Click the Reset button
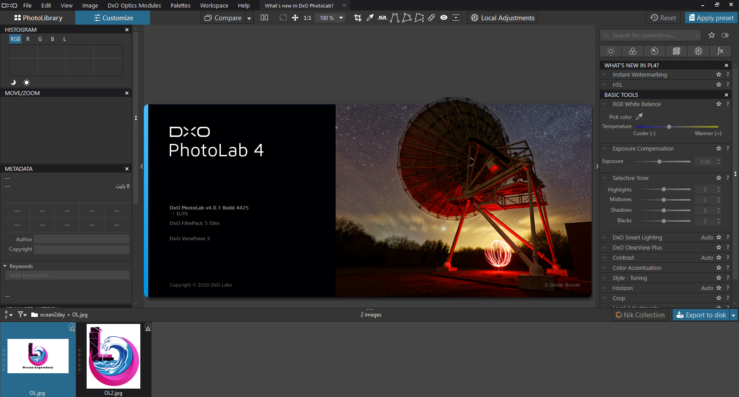Image resolution: width=739 pixels, height=397 pixels. [663, 18]
